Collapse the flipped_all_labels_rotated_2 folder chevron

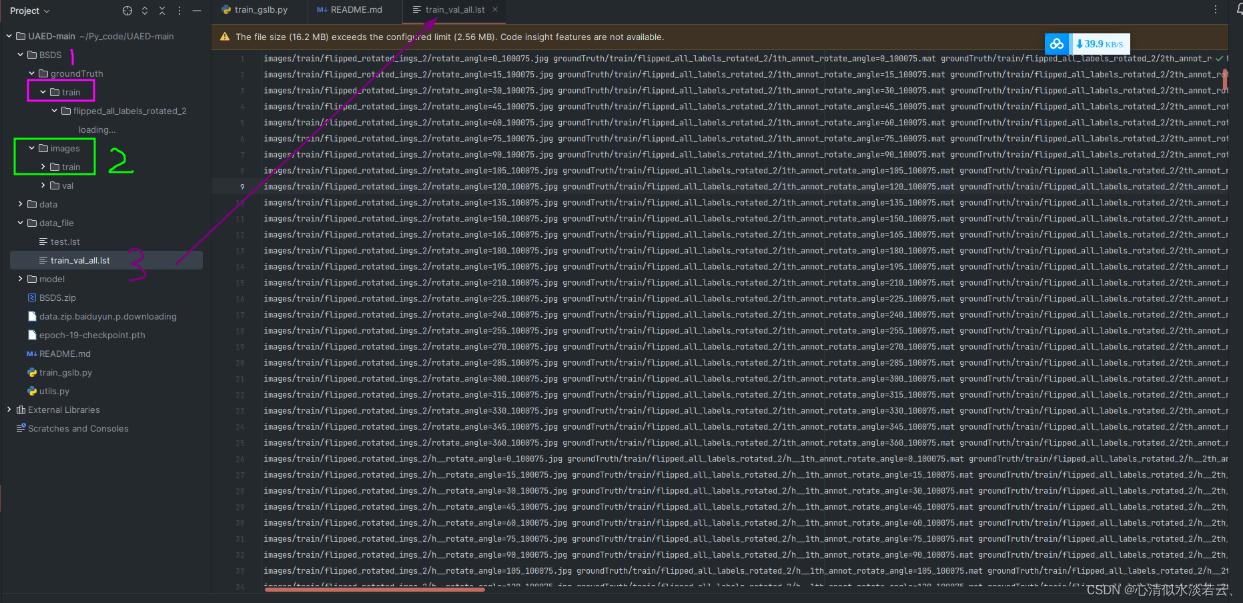[55, 111]
